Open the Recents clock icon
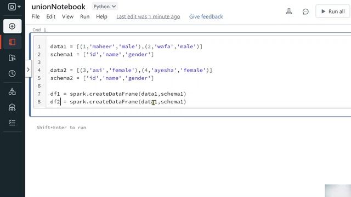 pyautogui.click(x=12, y=73)
